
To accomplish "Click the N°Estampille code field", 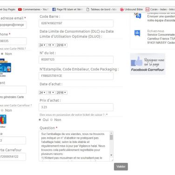I will coord(76,76).
